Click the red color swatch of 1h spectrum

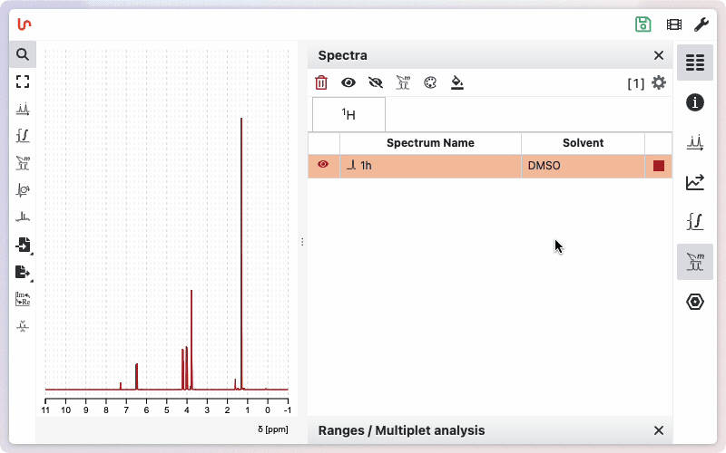pyautogui.click(x=659, y=166)
